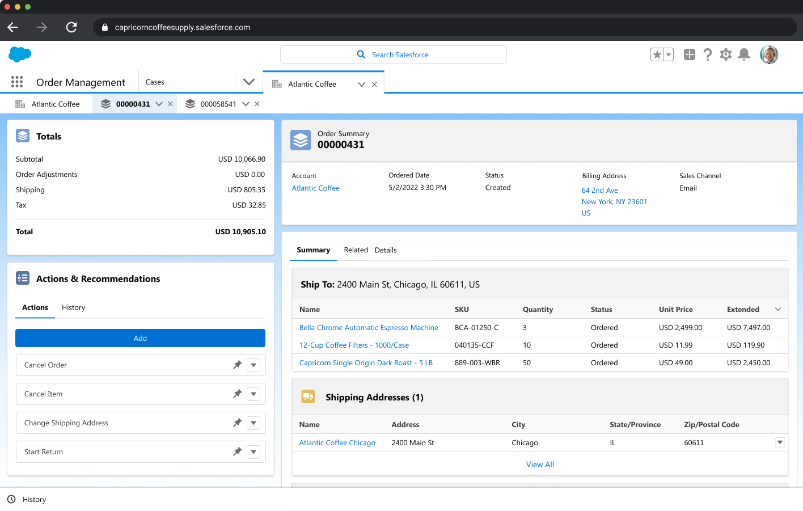Open the Cases navigation dropdown chevron
The width and height of the screenshot is (803, 511).
(x=249, y=82)
